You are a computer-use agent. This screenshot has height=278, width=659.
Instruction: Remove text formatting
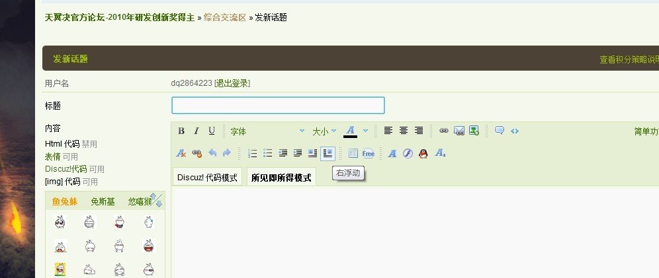pos(181,153)
